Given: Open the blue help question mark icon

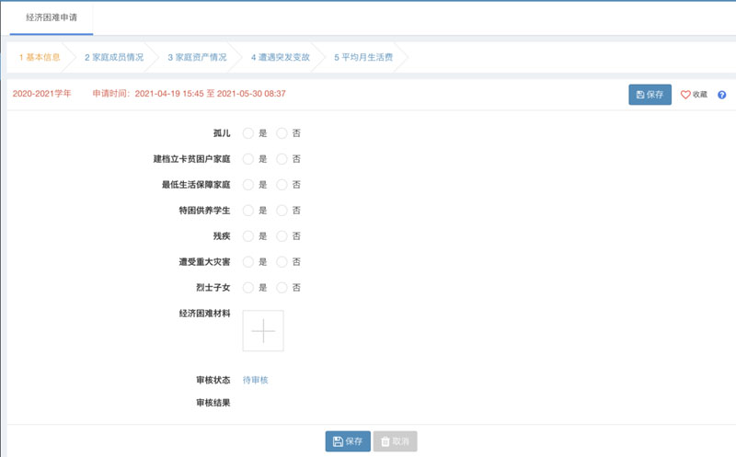Looking at the screenshot, I should pos(722,95).
